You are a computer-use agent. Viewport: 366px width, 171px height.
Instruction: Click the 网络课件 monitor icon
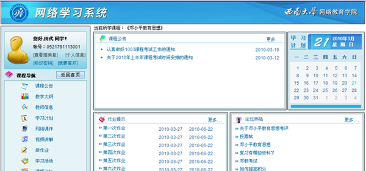(x=25, y=128)
